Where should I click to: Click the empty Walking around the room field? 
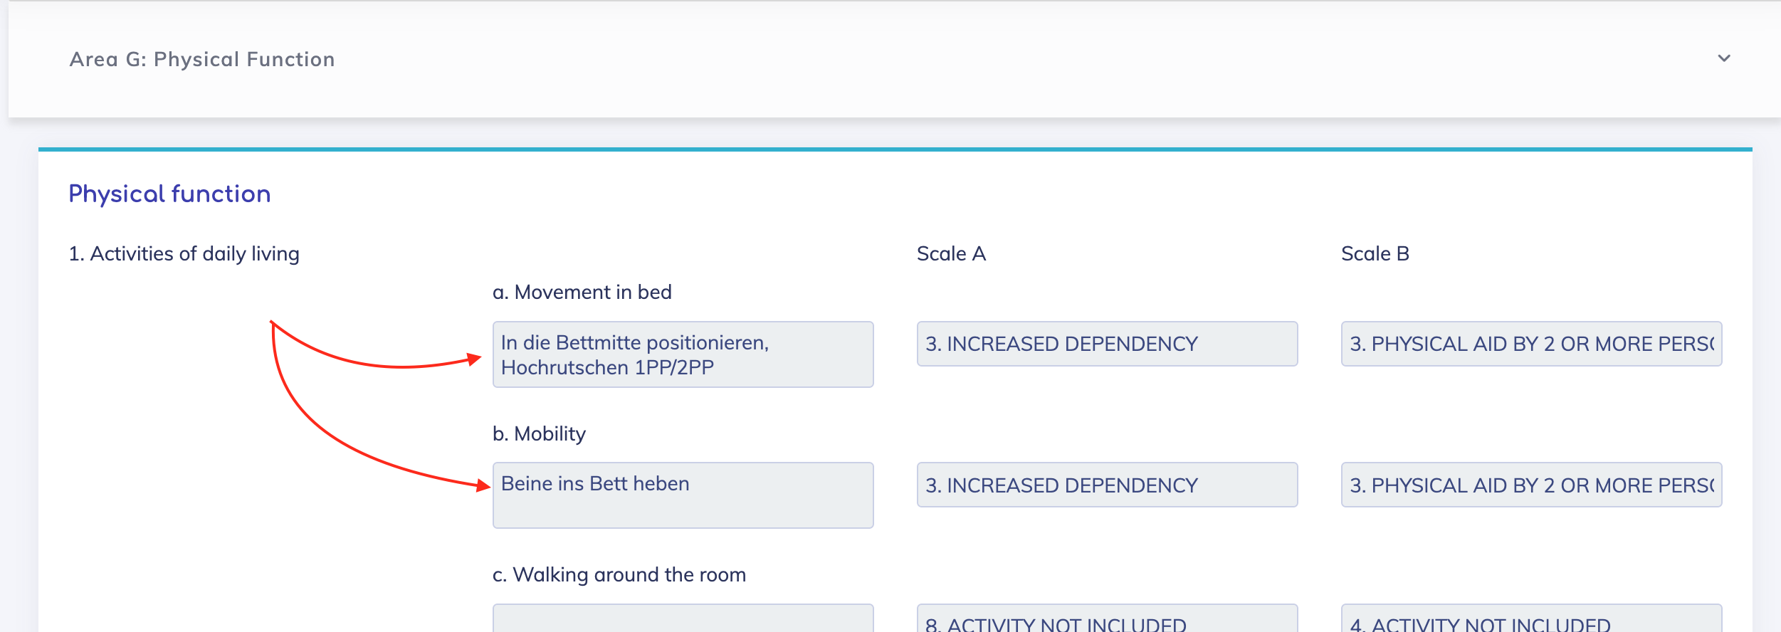[683, 619]
